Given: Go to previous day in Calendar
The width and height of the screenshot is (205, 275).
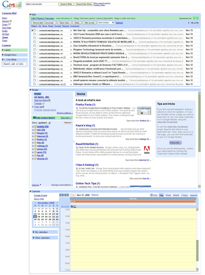Looking at the screenshot, I should [x=61, y=195].
